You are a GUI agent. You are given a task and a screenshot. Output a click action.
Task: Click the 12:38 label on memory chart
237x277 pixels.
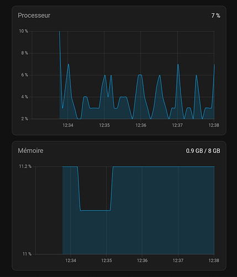tap(214, 260)
